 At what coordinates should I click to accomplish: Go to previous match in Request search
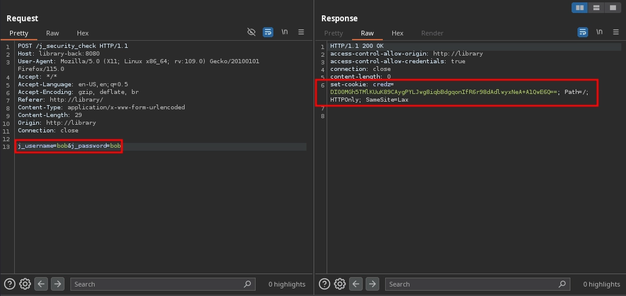[x=41, y=284]
